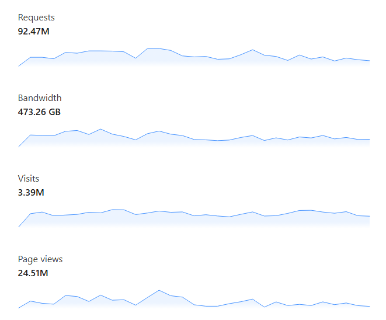The height and width of the screenshot is (320, 386).
Task: Click the rightmost end of Bandwidth sparkline
Action: [370, 140]
